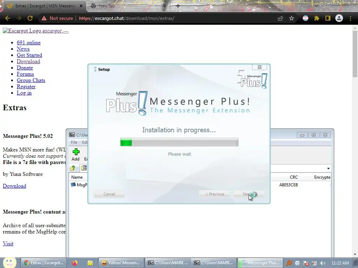Open Chrome's three-dot menu
The image size is (358, 268).
350,18
